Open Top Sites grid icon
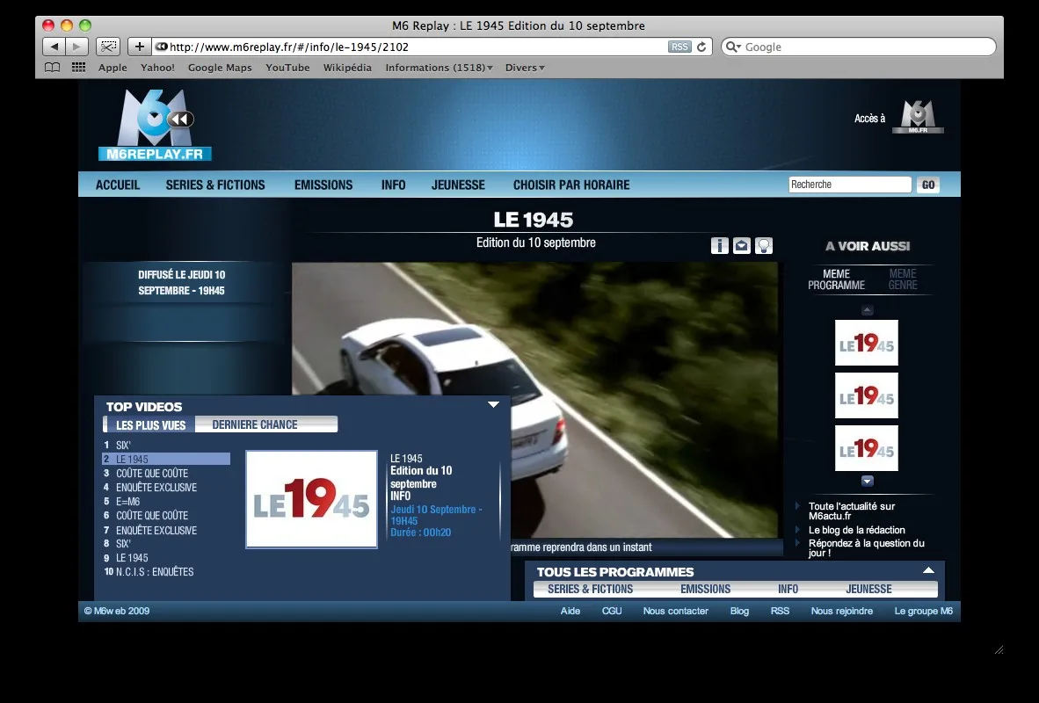Viewport: 1039px width, 703px height. pyautogui.click(x=79, y=68)
